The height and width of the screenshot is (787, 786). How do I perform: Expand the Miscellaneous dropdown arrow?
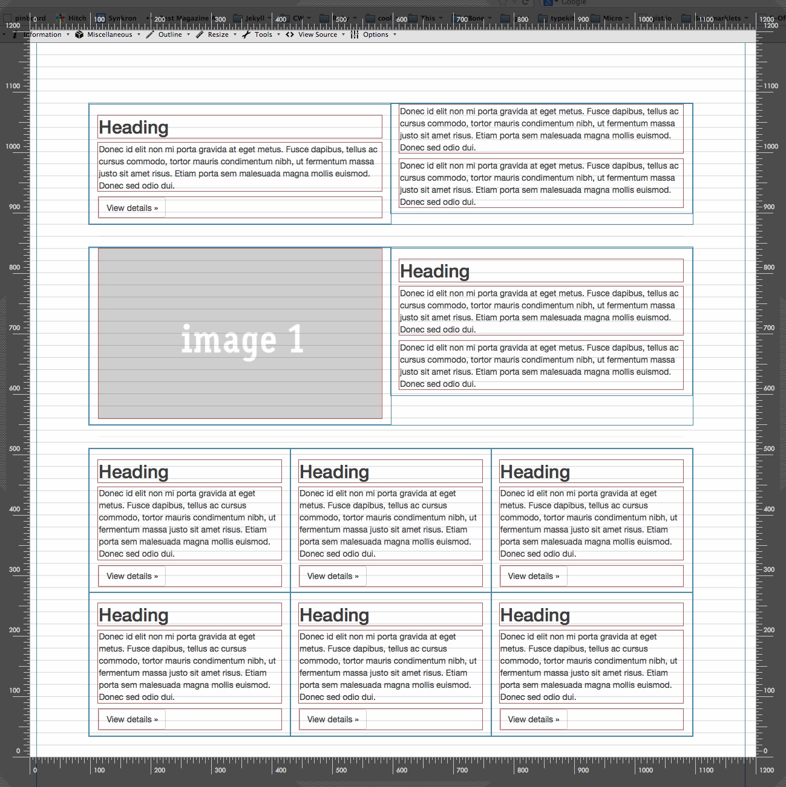[x=139, y=35]
